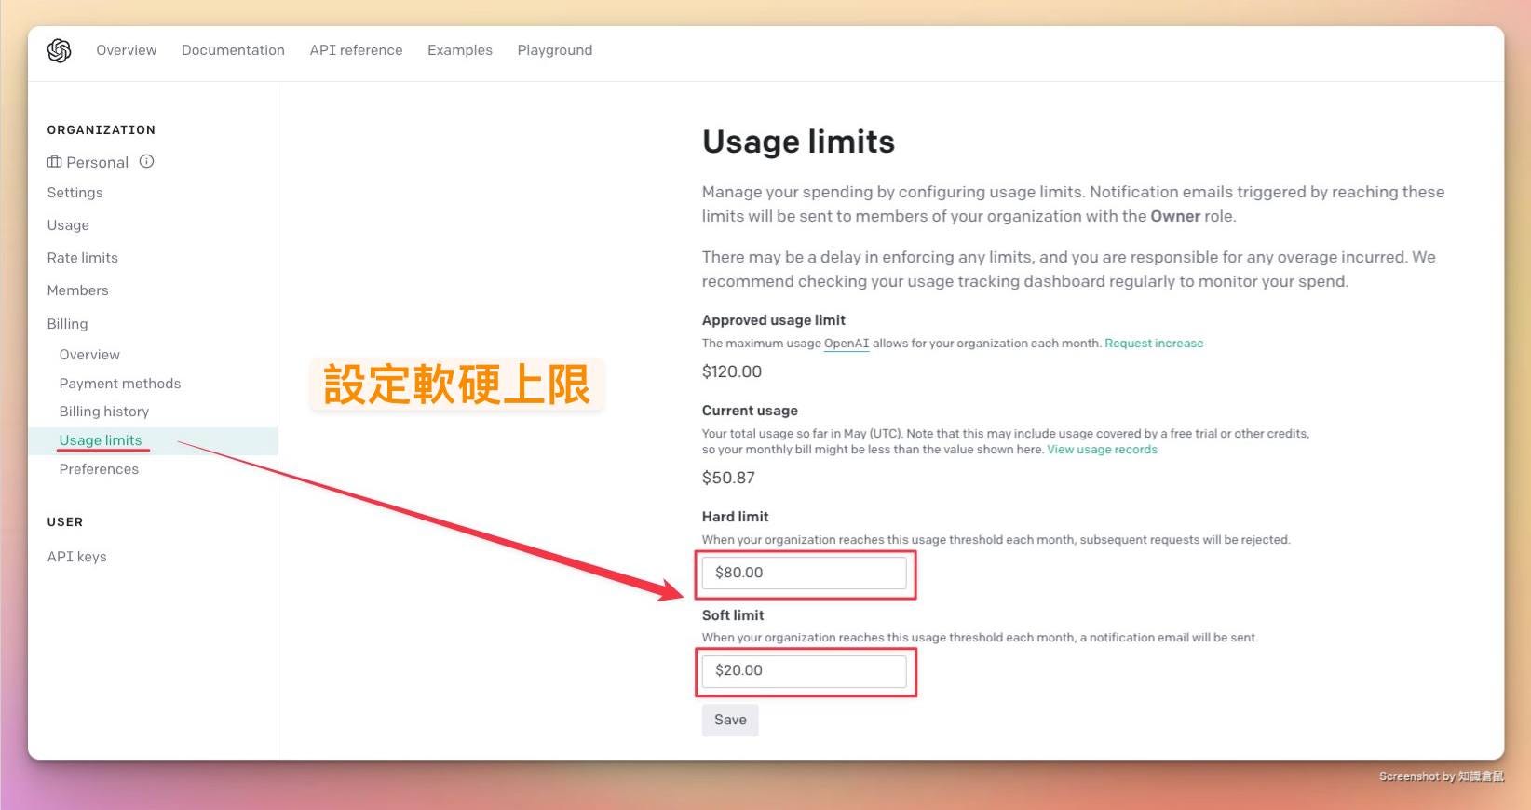Click the Request increase link
This screenshot has width=1531, height=810.
coord(1154,344)
